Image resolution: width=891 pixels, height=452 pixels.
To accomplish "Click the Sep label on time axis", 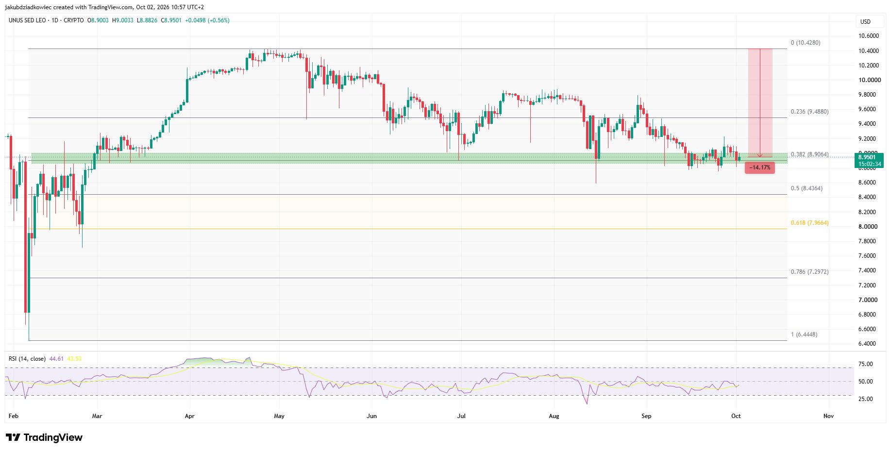I will coord(646,416).
